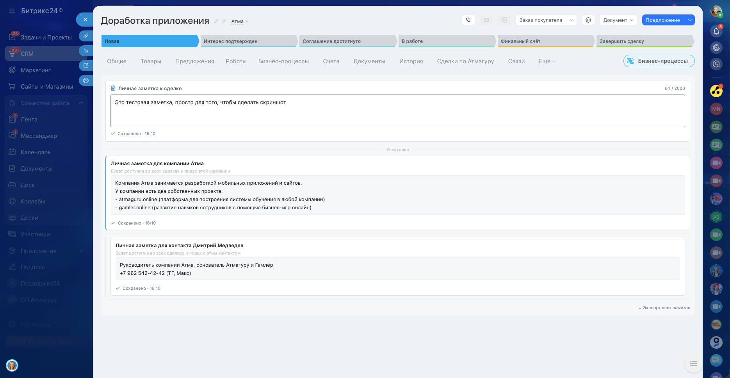This screenshot has width=730, height=378.
Task: Open the Заказ покупателя dropdown arrow
Action: [x=572, y=20]
